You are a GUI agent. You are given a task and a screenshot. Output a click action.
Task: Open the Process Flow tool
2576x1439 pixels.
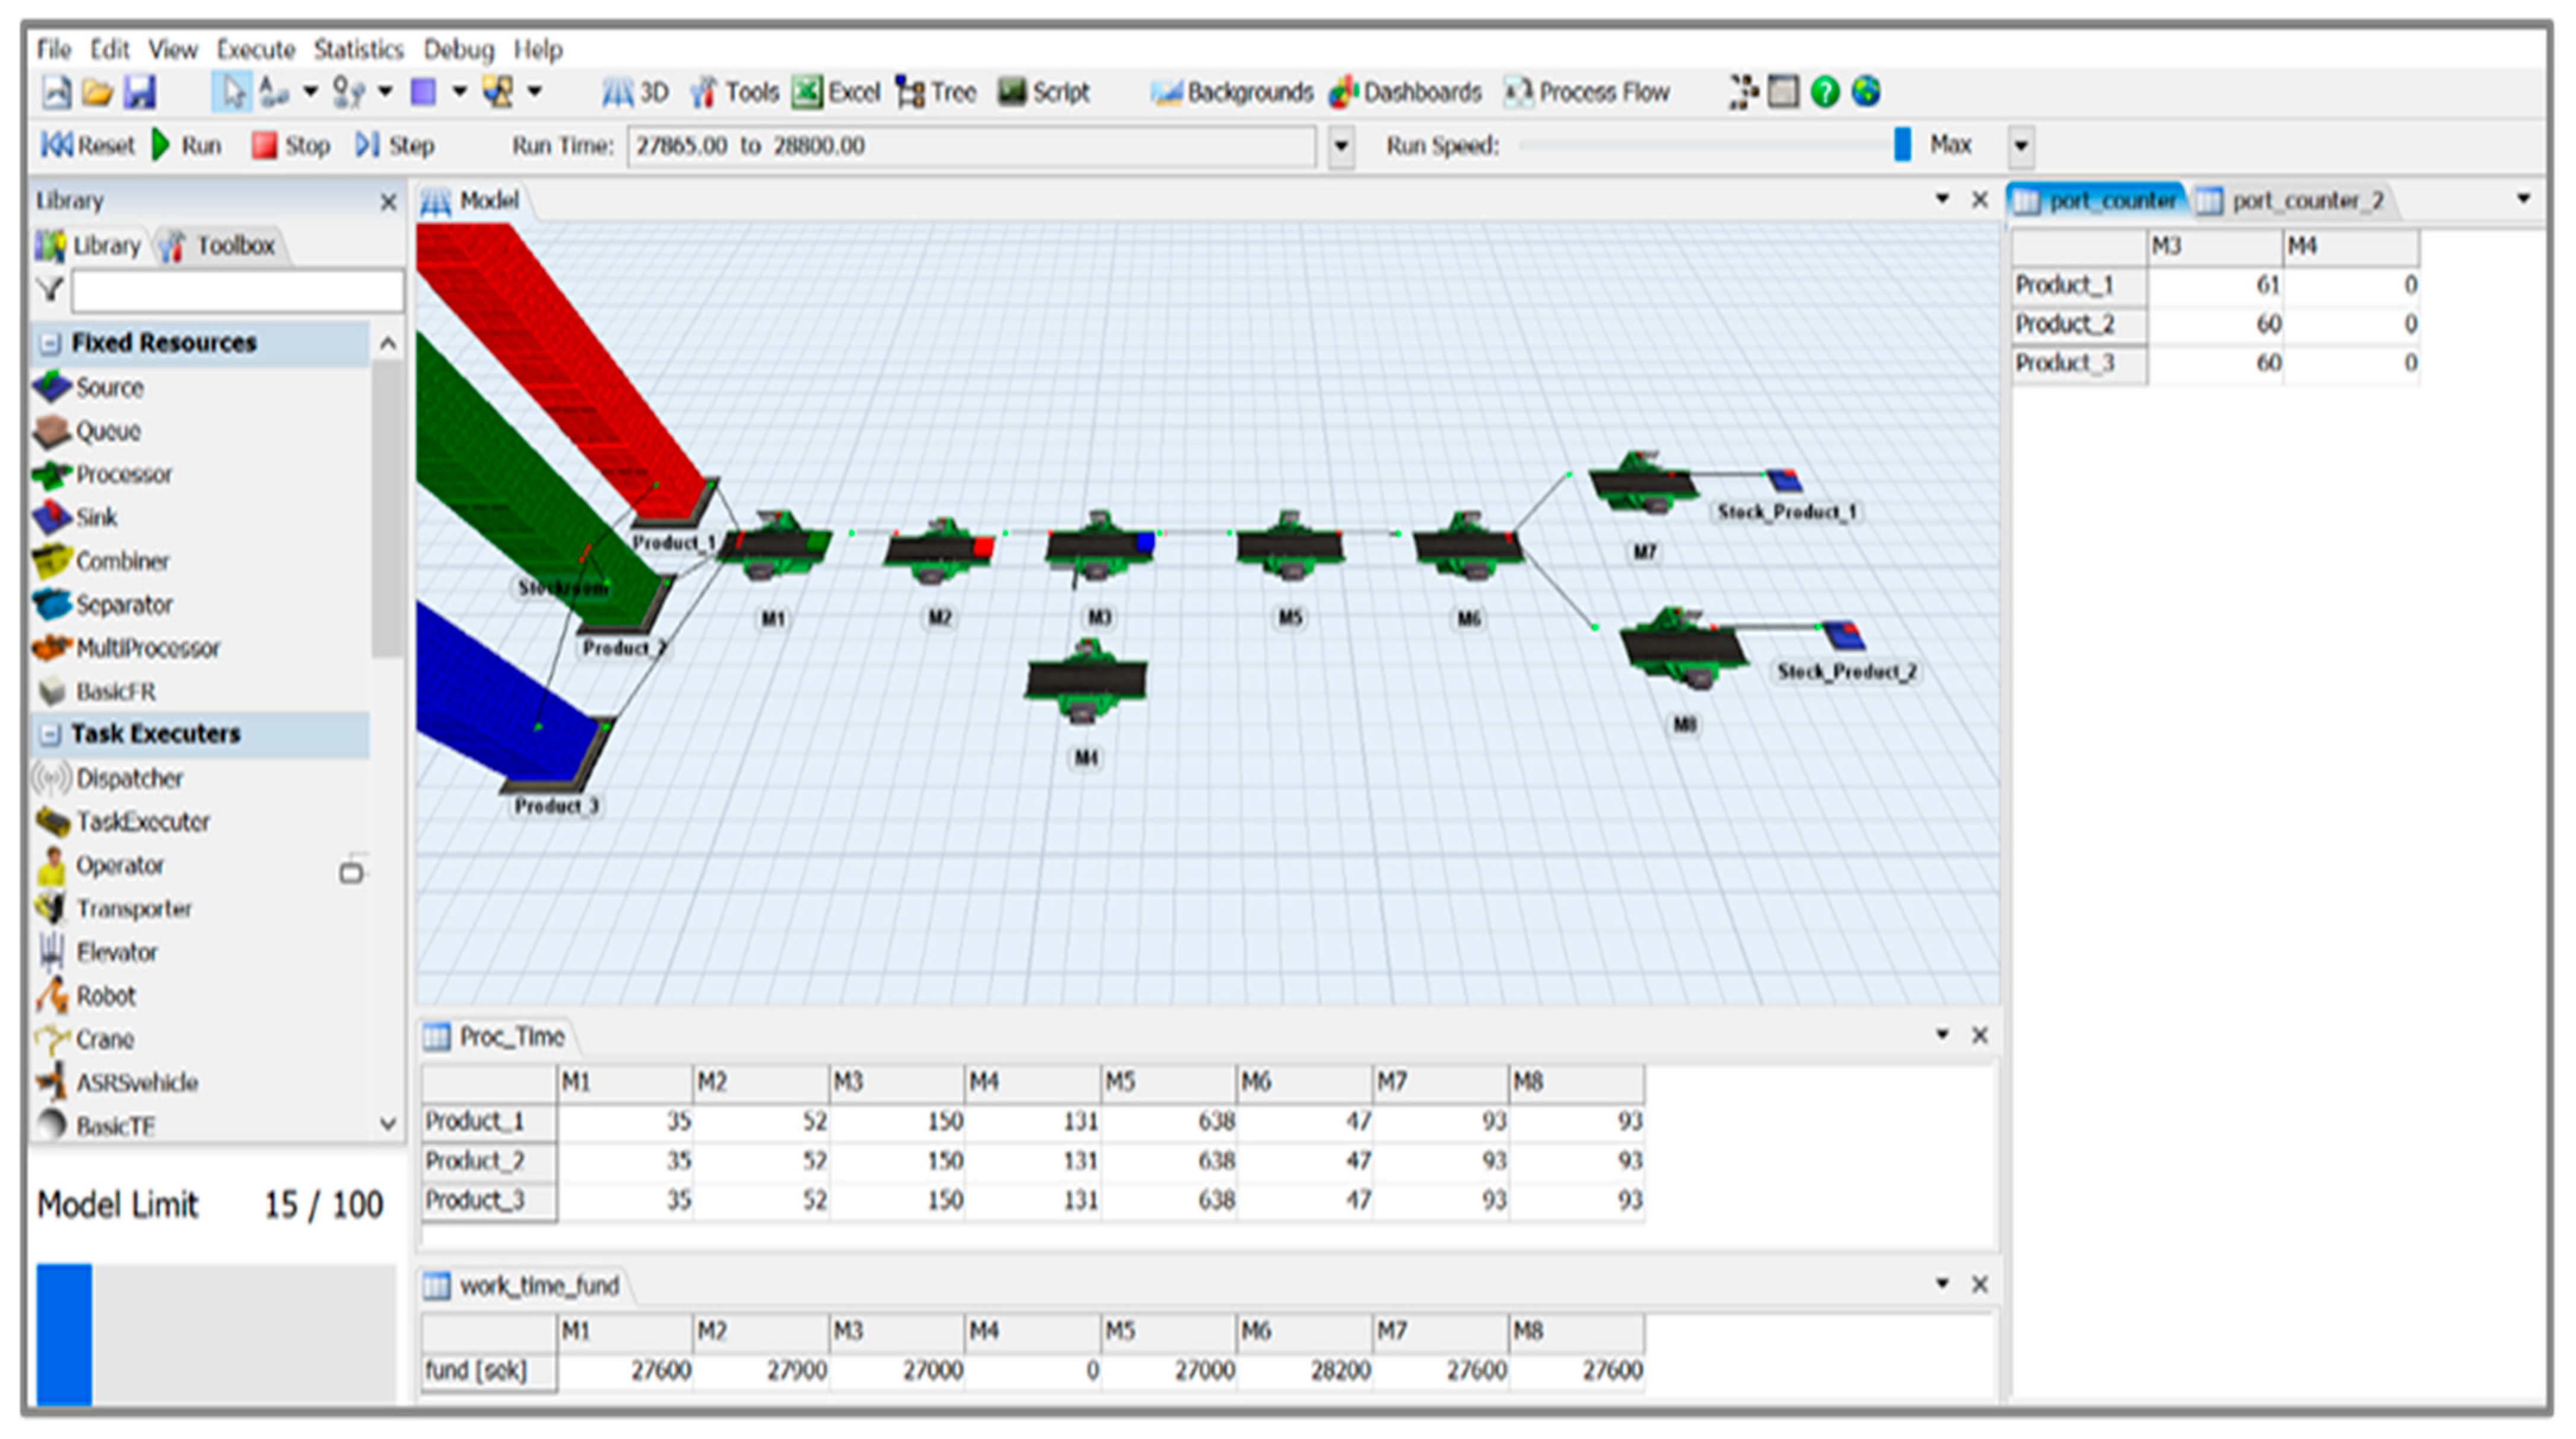point(1587,92)
